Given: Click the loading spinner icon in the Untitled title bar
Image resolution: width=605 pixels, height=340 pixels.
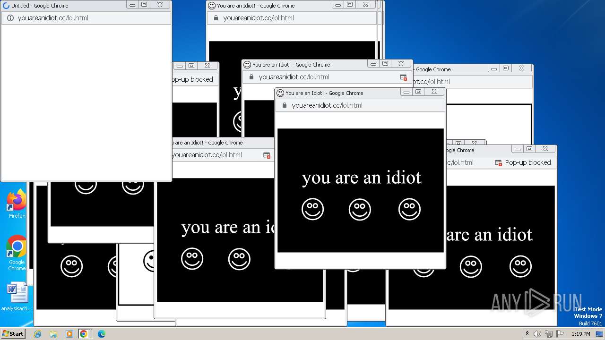Looking at the screenshot, I should point(6,6).
